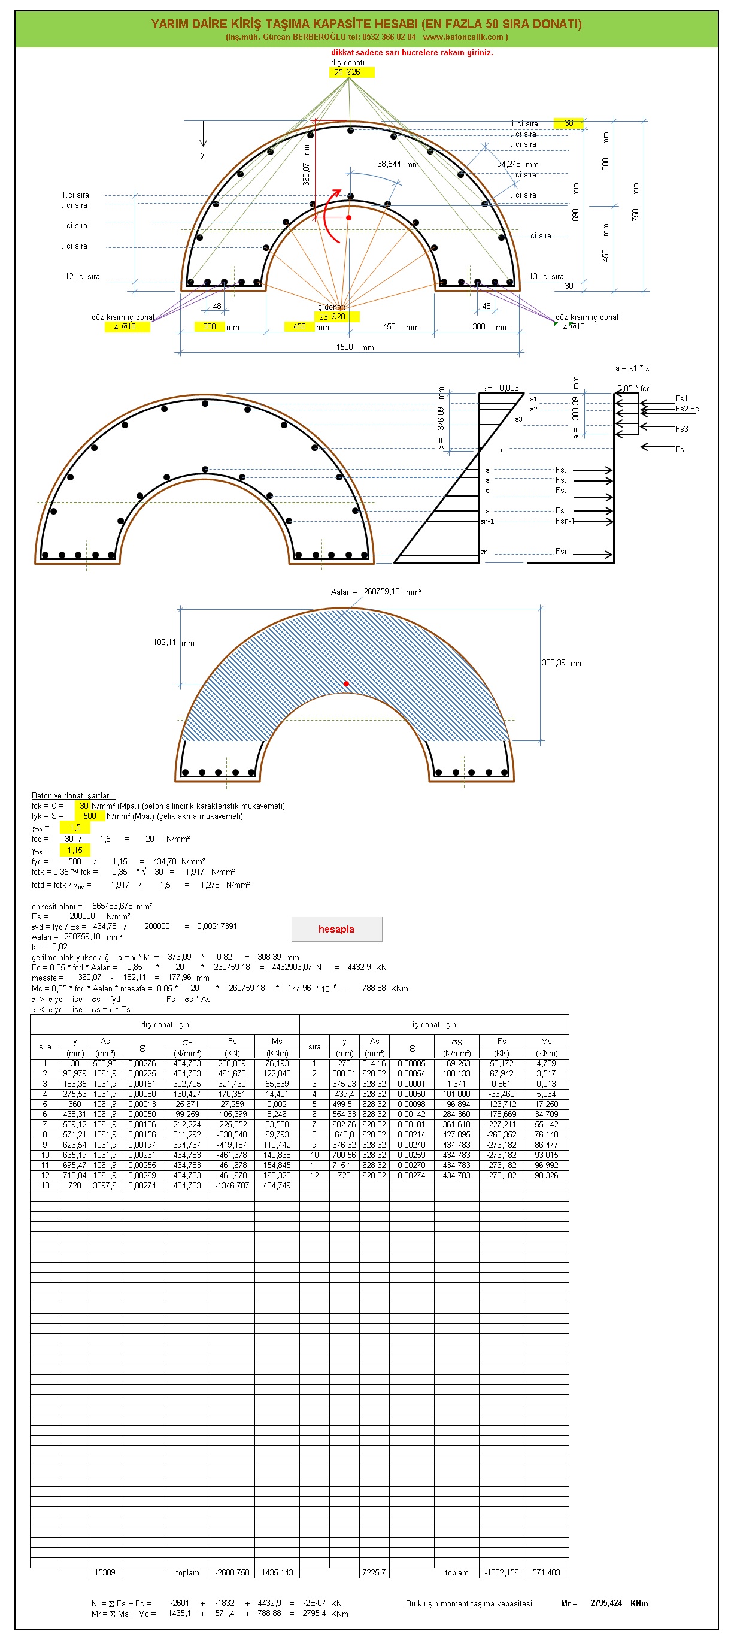
Task: Click the red centroid dot in hatched section
Action: point(346,684)
